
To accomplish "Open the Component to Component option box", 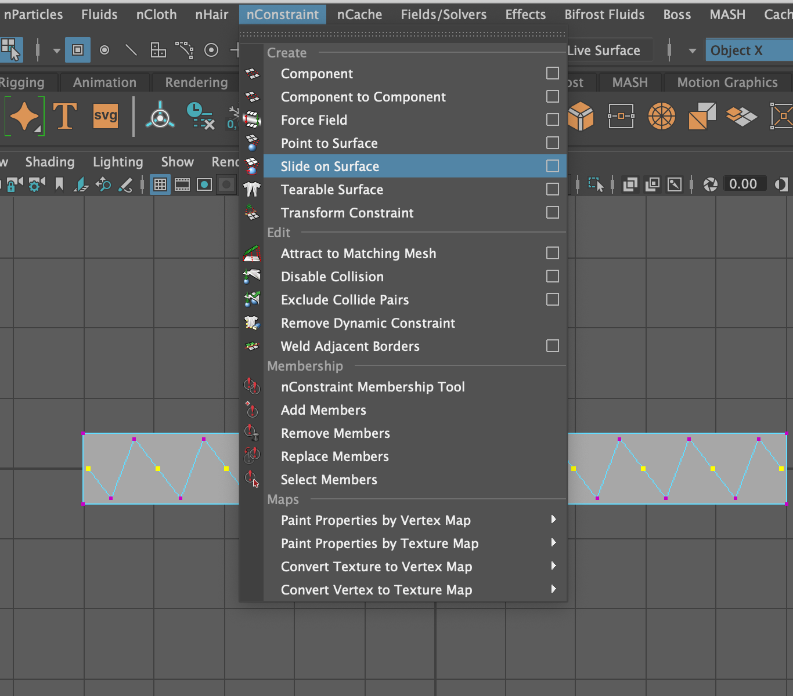I will point(552,96).
